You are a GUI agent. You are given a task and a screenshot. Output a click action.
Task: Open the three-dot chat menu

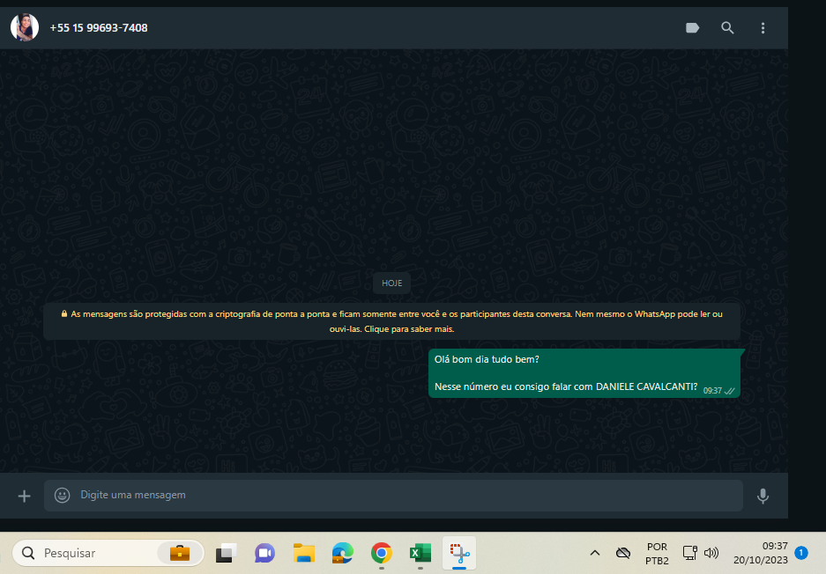click(763, 28)
